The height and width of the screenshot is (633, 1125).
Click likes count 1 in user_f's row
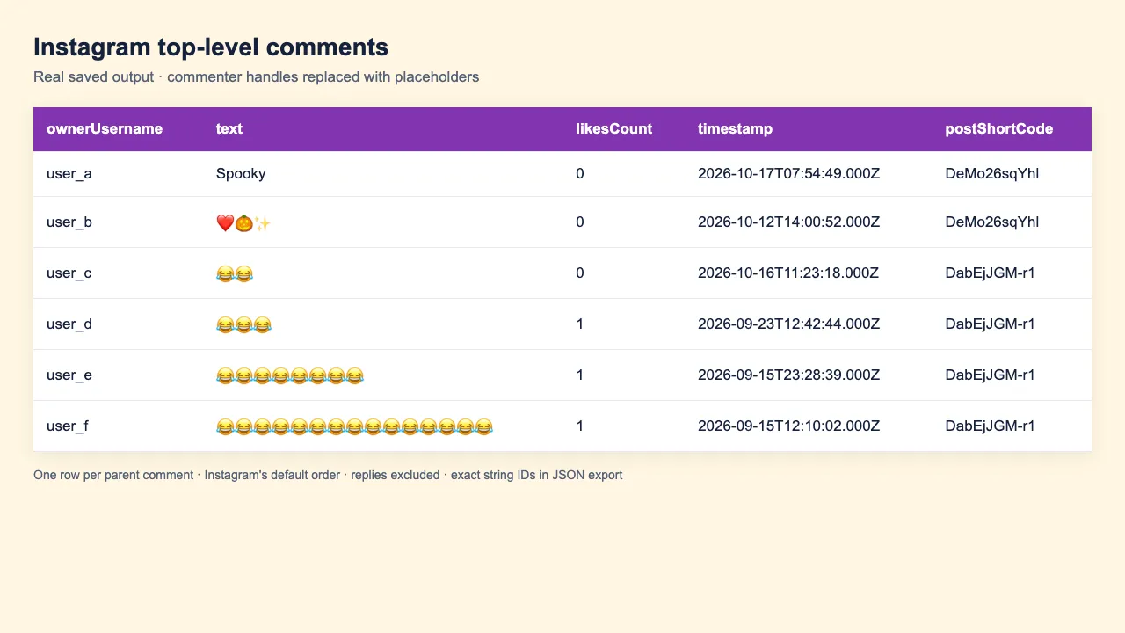(x=580, y=426)
